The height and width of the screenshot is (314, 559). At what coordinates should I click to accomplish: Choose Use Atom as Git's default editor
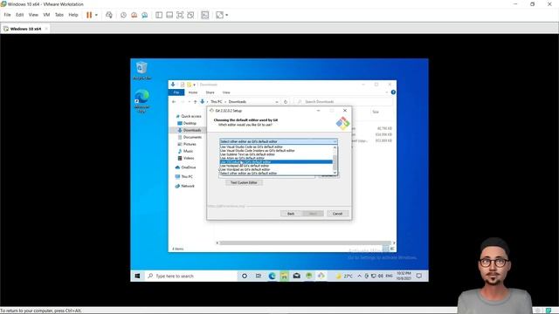(x=276, y=158)
